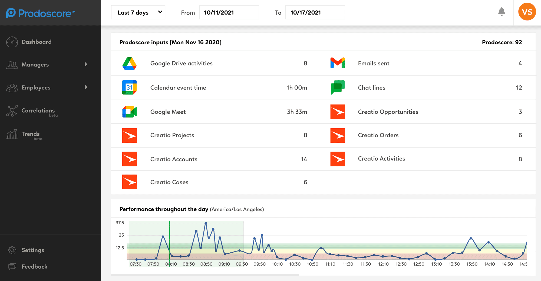The height and width of the screenshot is (281, 541).
Task: Click the 14 Creatio Accounts value
Action: coord(304,159)
